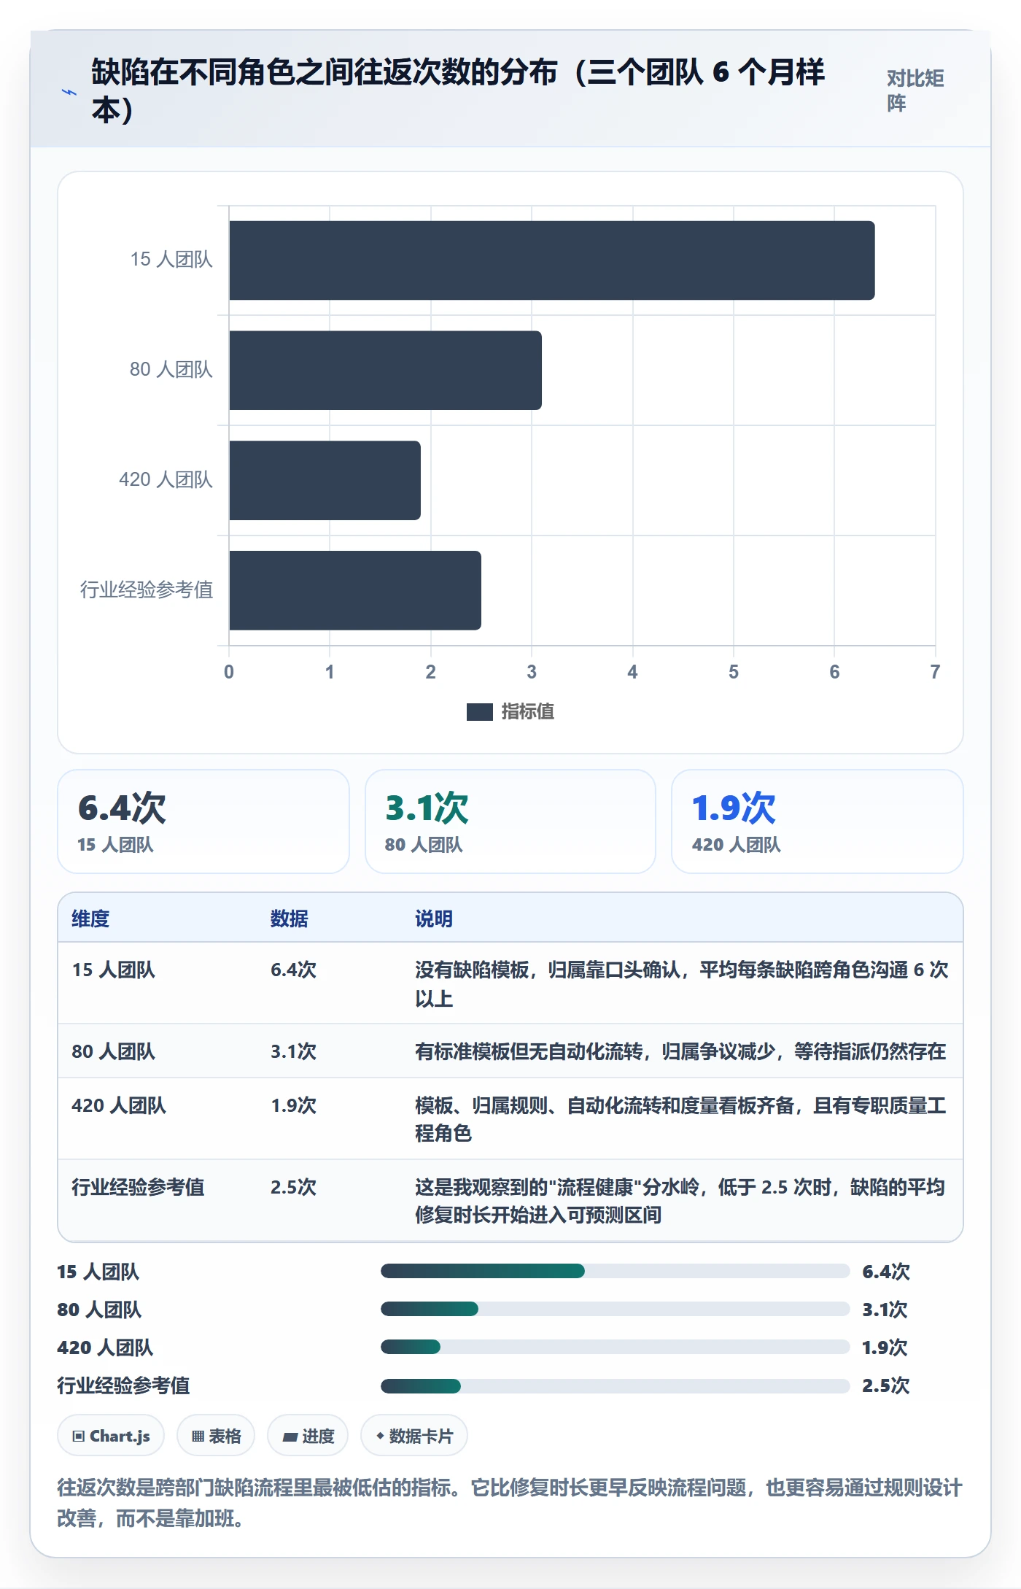
Task: Click the grid icon in 表格 chip
Action: click(x=198, y=1437)
